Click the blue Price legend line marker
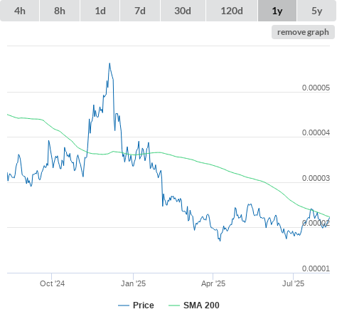The image size is (337, 324). tap(124, 305)
